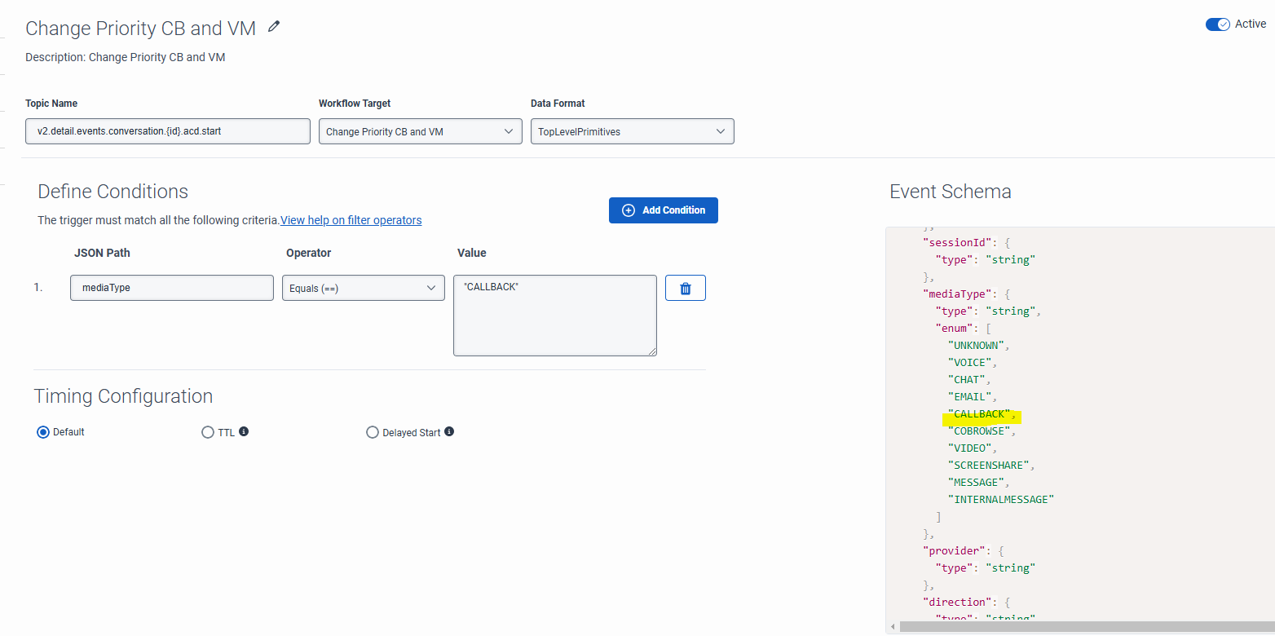Open the Workflow Target dropdown

click(x=420, y=131)
